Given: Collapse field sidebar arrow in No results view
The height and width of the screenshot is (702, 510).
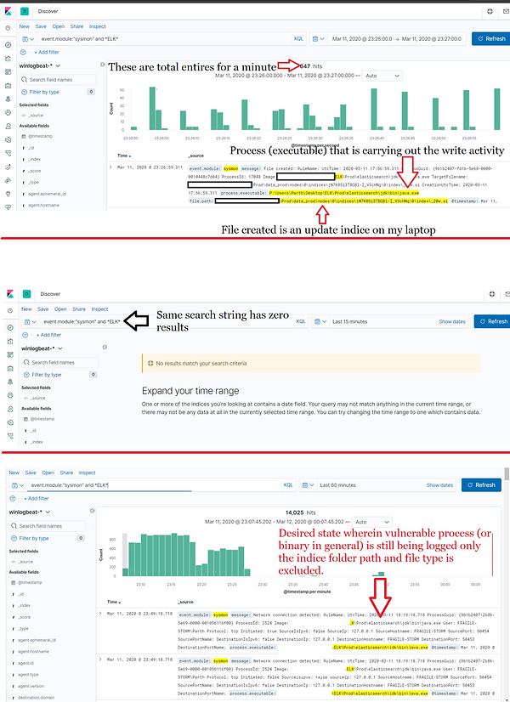Looking at the screenshot, I should [x=105, y=348].
